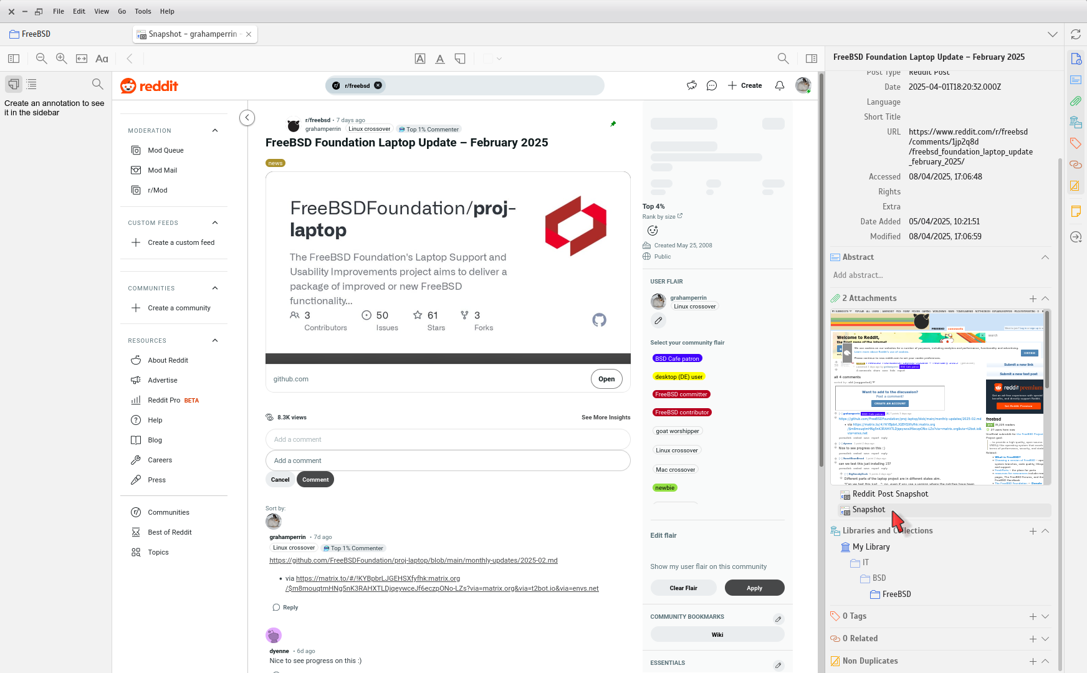This screenshot has width=1087, height=673.
Task: Switch to the FreeBSD library tab
Action: pos(30,34)
